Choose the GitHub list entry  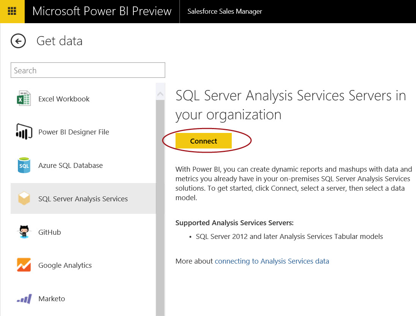pos(83,232)
